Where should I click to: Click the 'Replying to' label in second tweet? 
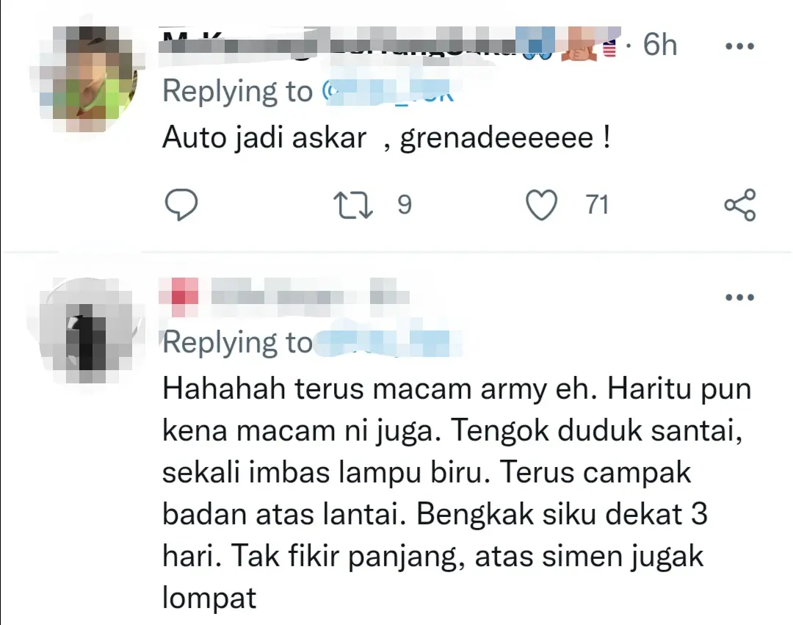[x=237, y=342]
